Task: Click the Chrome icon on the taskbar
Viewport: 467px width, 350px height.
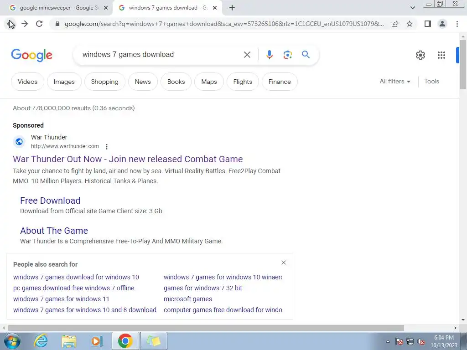Action: tap(125, 341)
